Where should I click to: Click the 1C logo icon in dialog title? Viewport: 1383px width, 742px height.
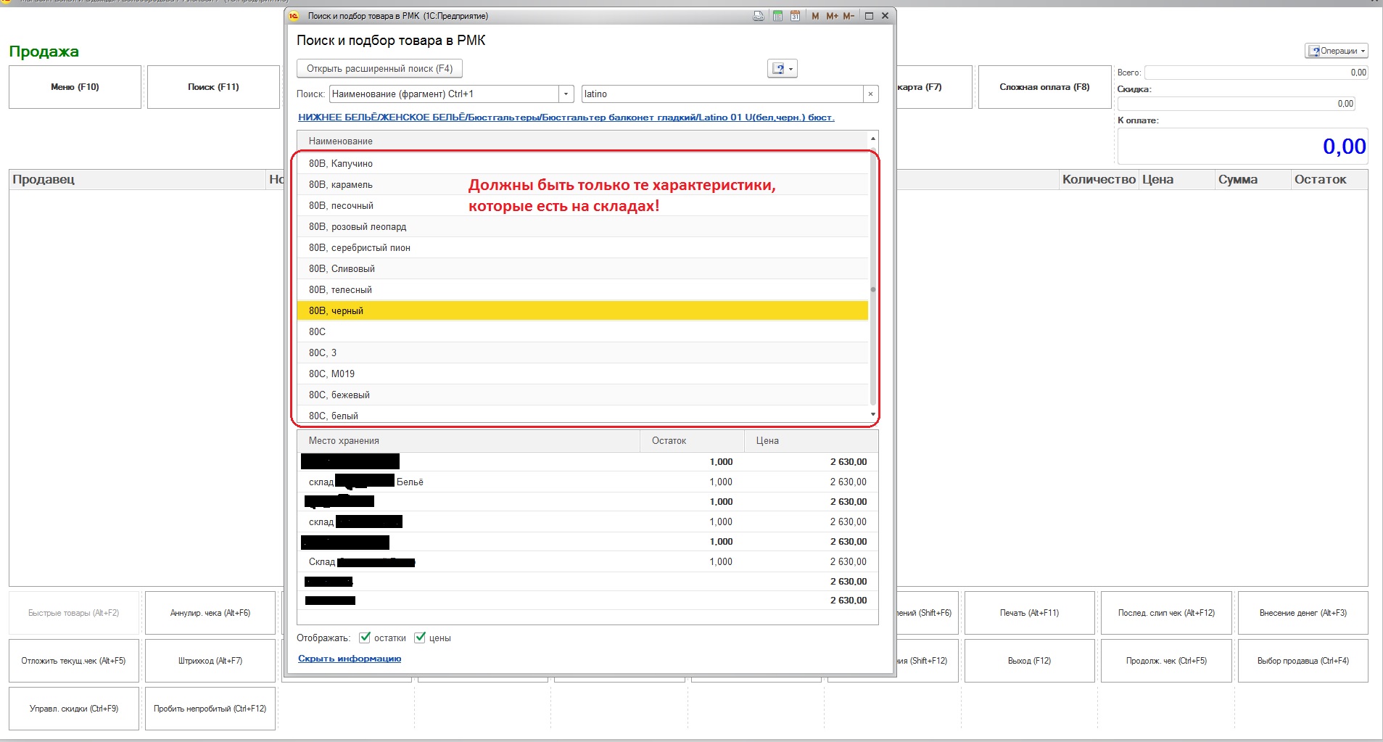pos(294,16)
